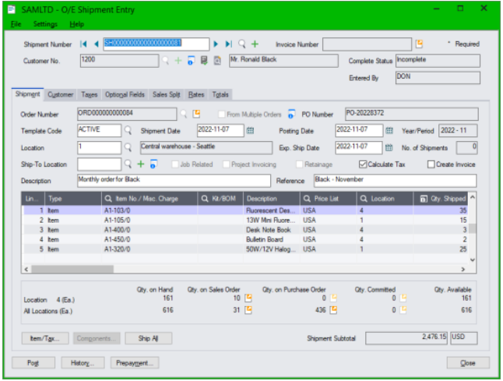
Task: Open From Multiple Orders info icon
Action: coord(291,114)
